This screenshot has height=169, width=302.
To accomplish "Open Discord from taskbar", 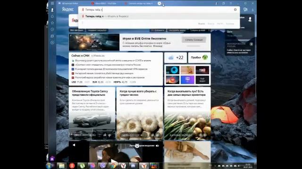I will coord(133,166).
